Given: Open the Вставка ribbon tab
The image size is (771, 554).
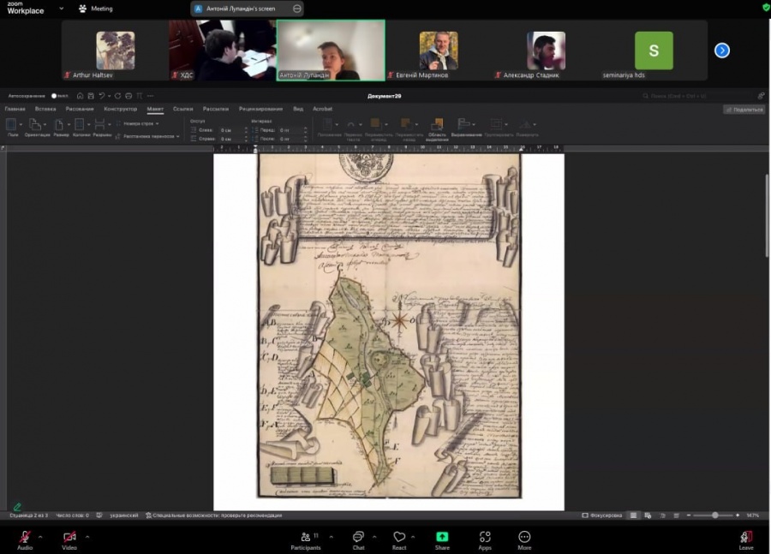Looking at the screenshot, I should 45,109.
